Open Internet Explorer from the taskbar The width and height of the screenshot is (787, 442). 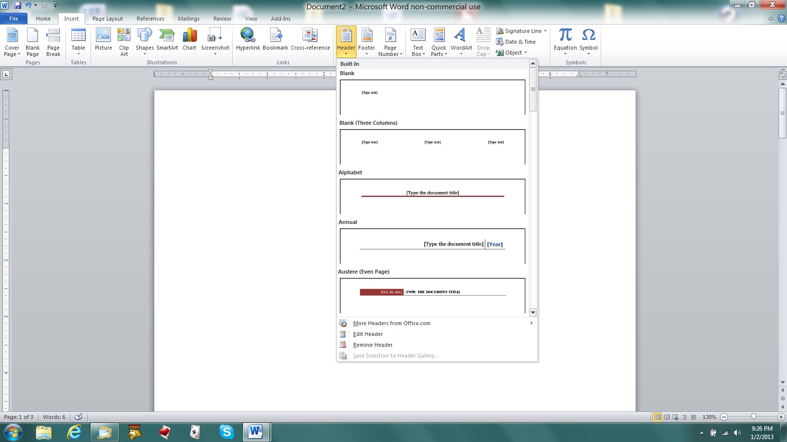(x=74, y=432)
